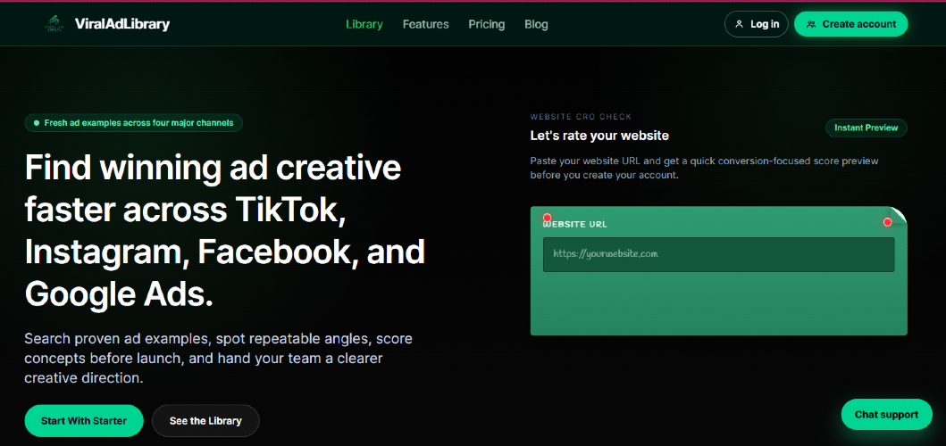Focus the Website URL input field
The width and height of the screenshot is (946, 446).
(x=718, y=254)
